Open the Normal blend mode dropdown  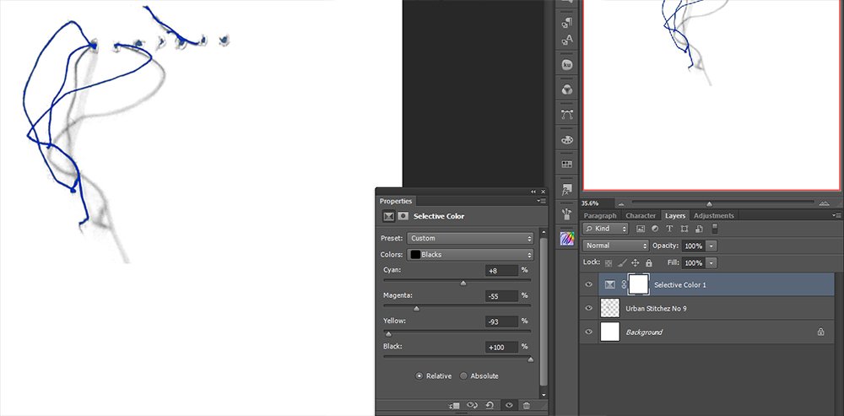point(615,246)
